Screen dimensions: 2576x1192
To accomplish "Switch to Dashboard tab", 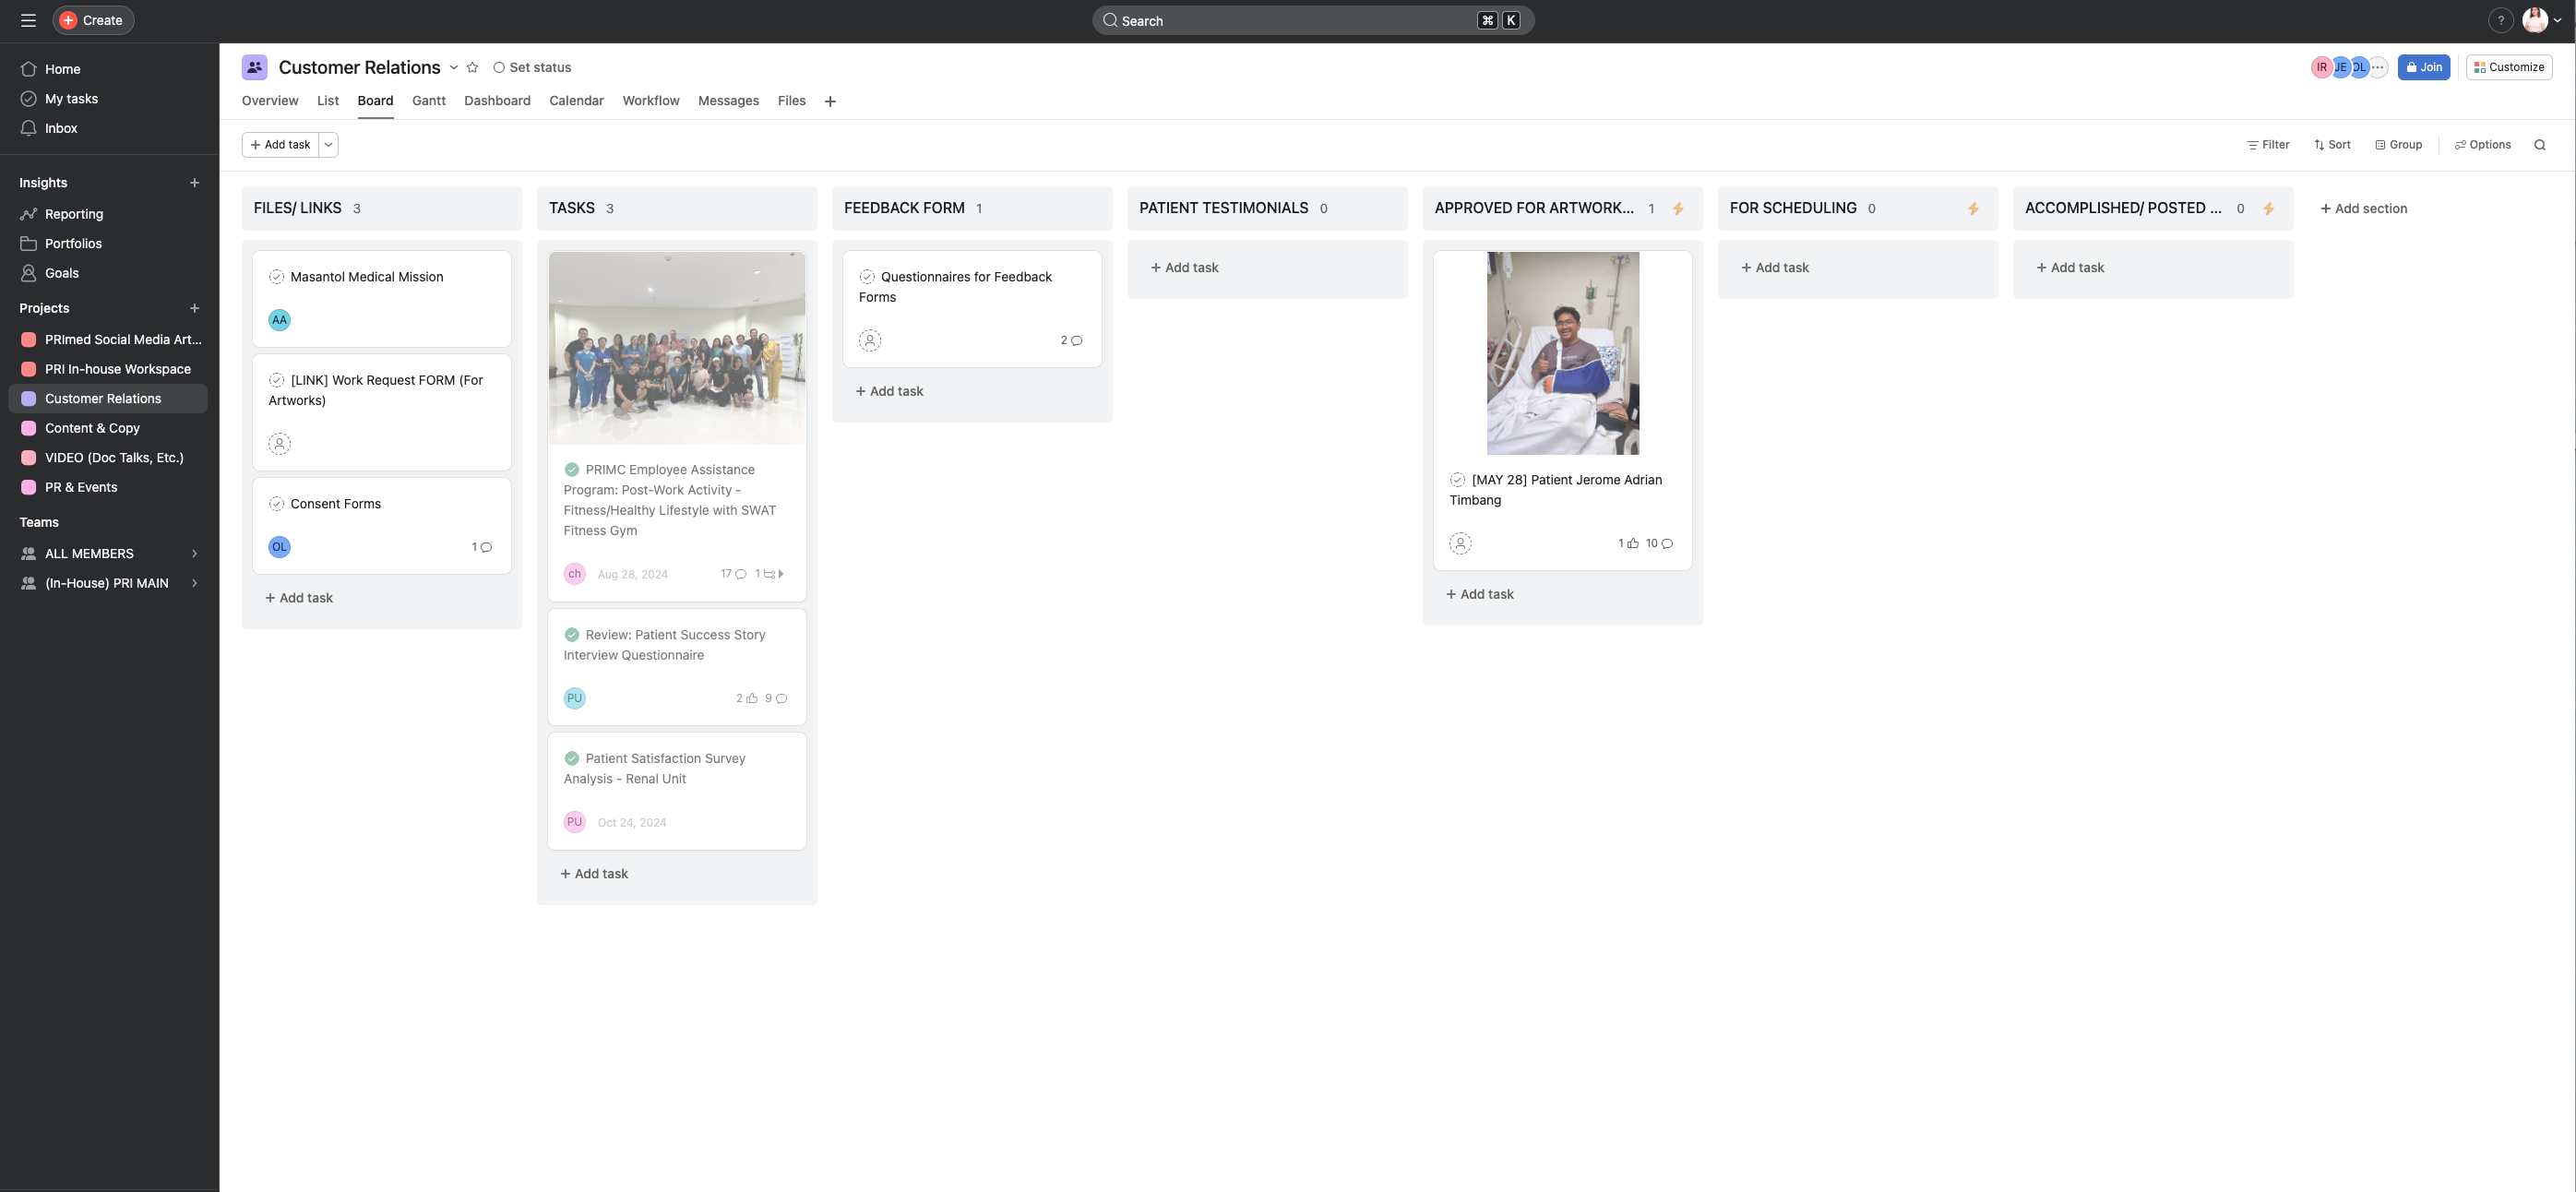I will pyautogui.click(x=497, y=101).
